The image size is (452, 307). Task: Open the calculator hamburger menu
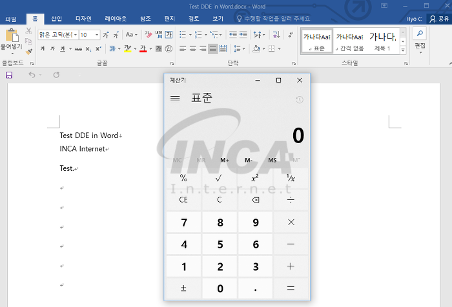click(x=175, y=99)
